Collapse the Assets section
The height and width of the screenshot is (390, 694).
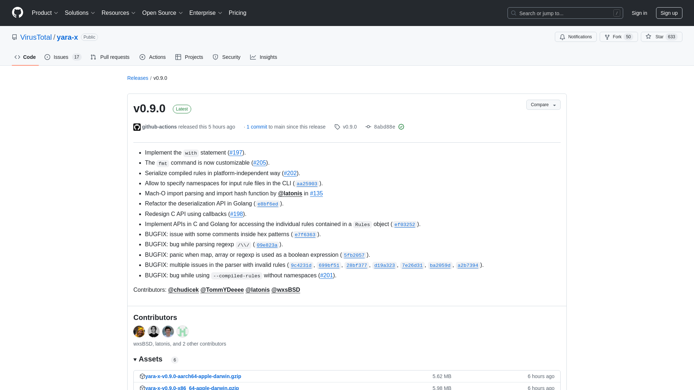148,359
